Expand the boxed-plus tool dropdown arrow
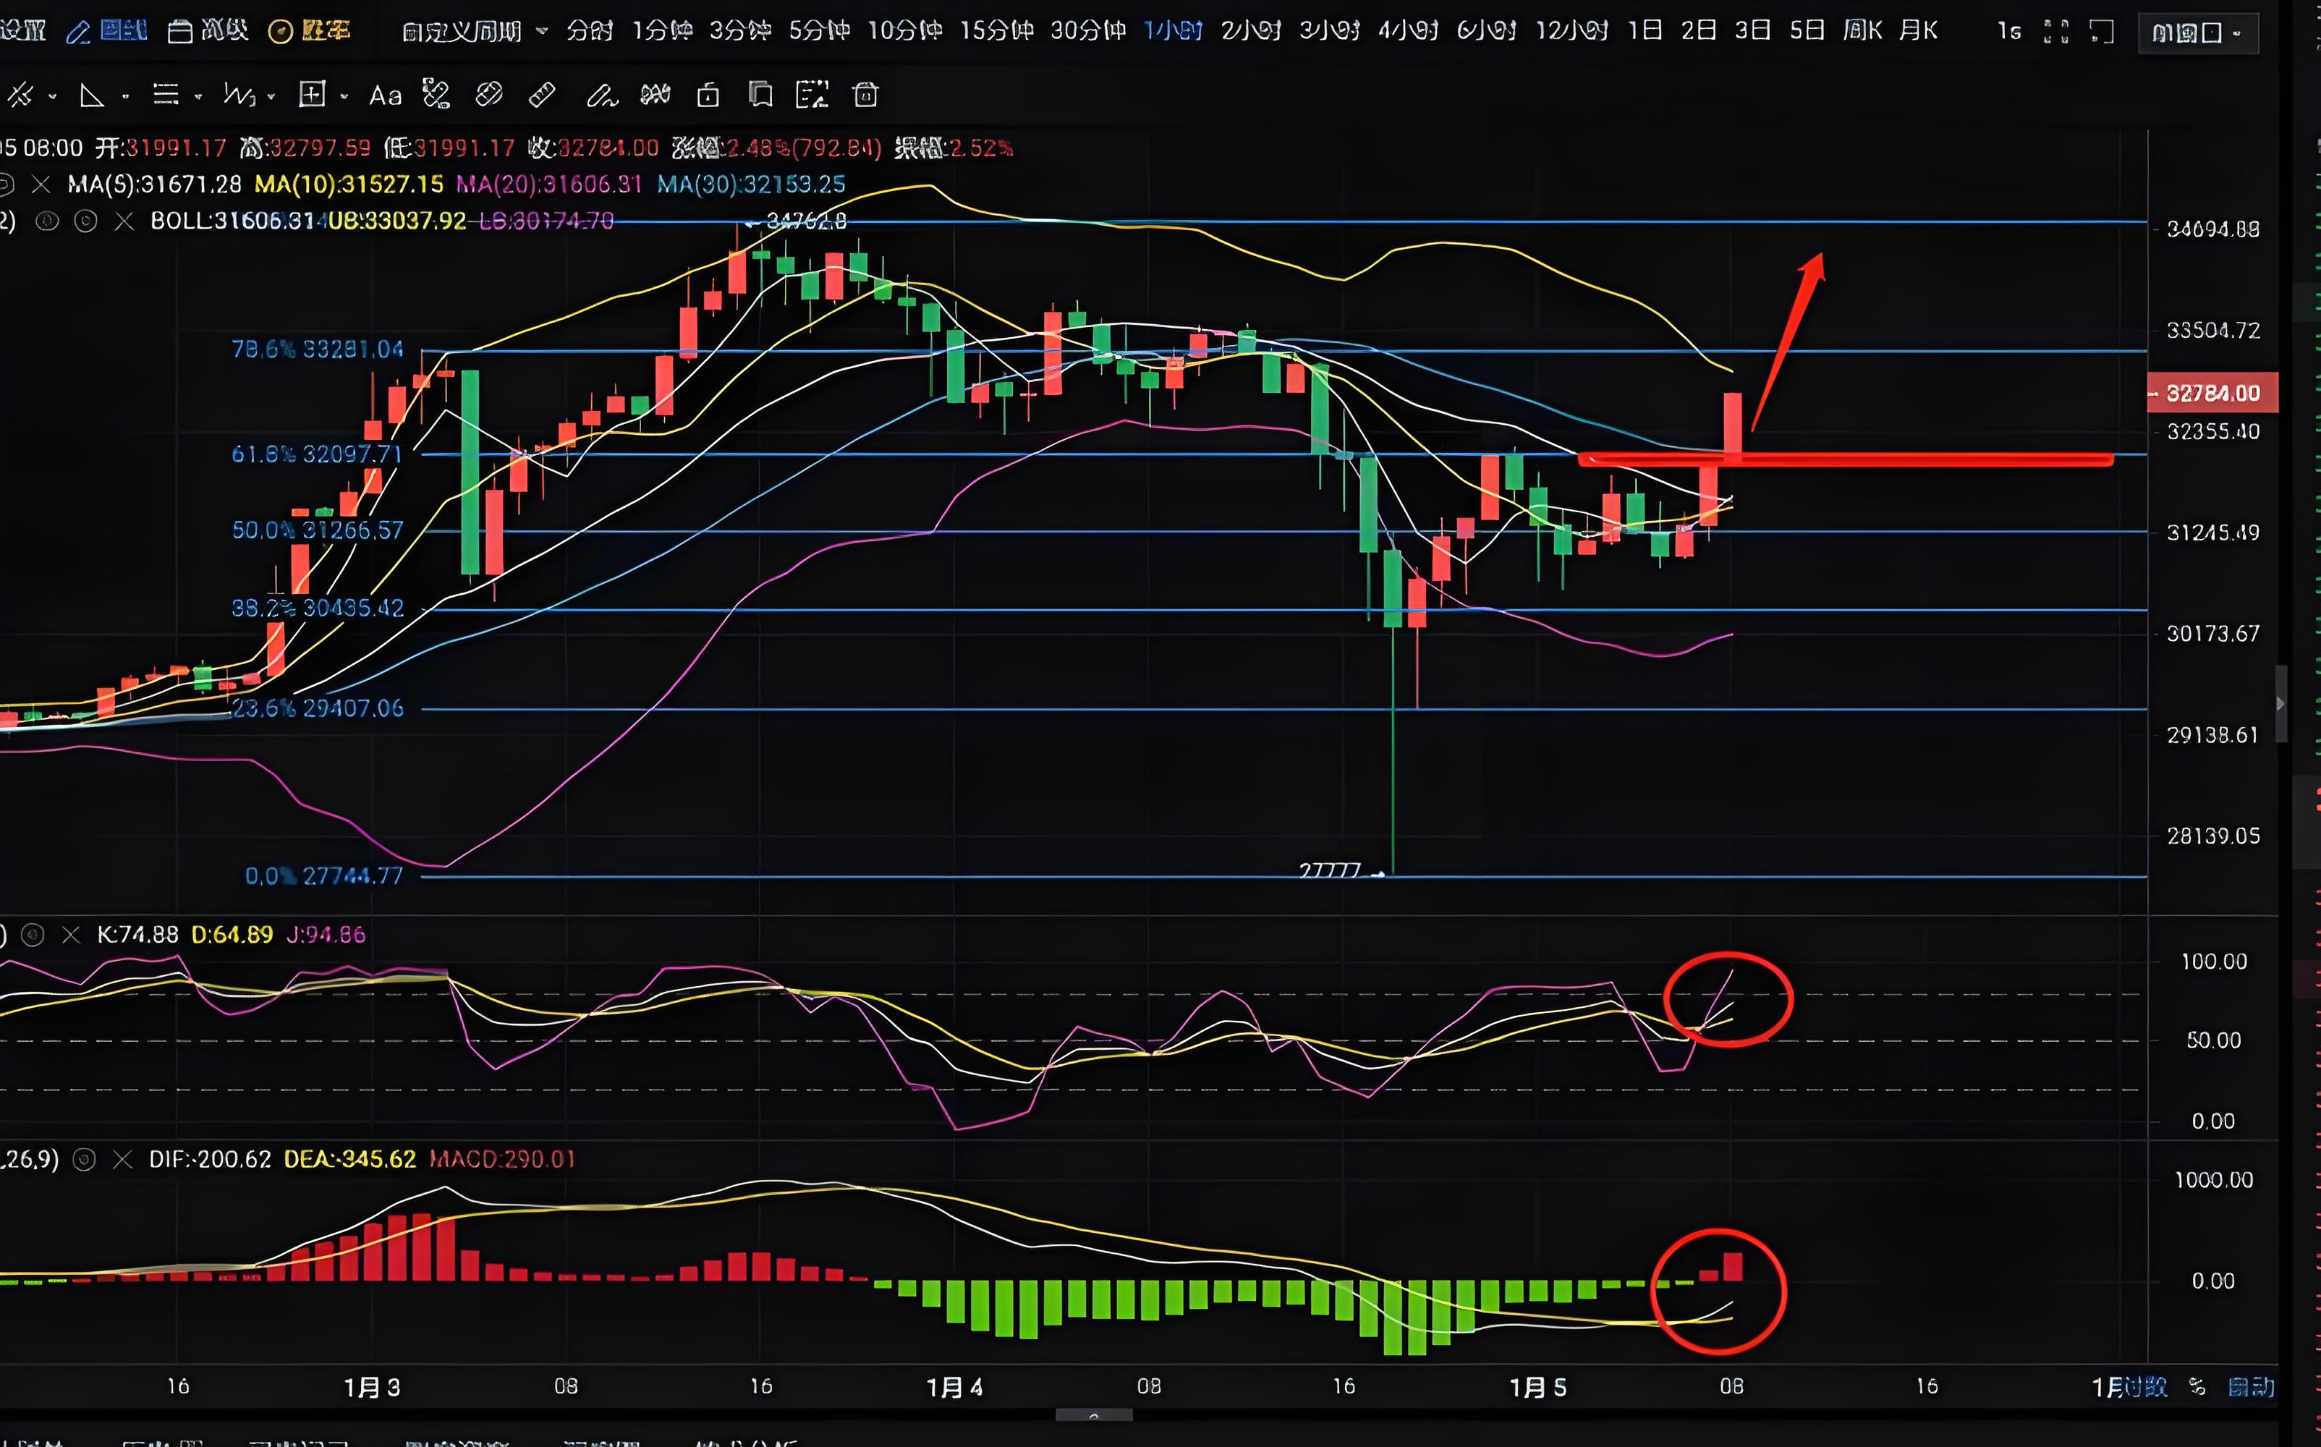This screenshot has width=2321, height=1447. click(344, 97)
